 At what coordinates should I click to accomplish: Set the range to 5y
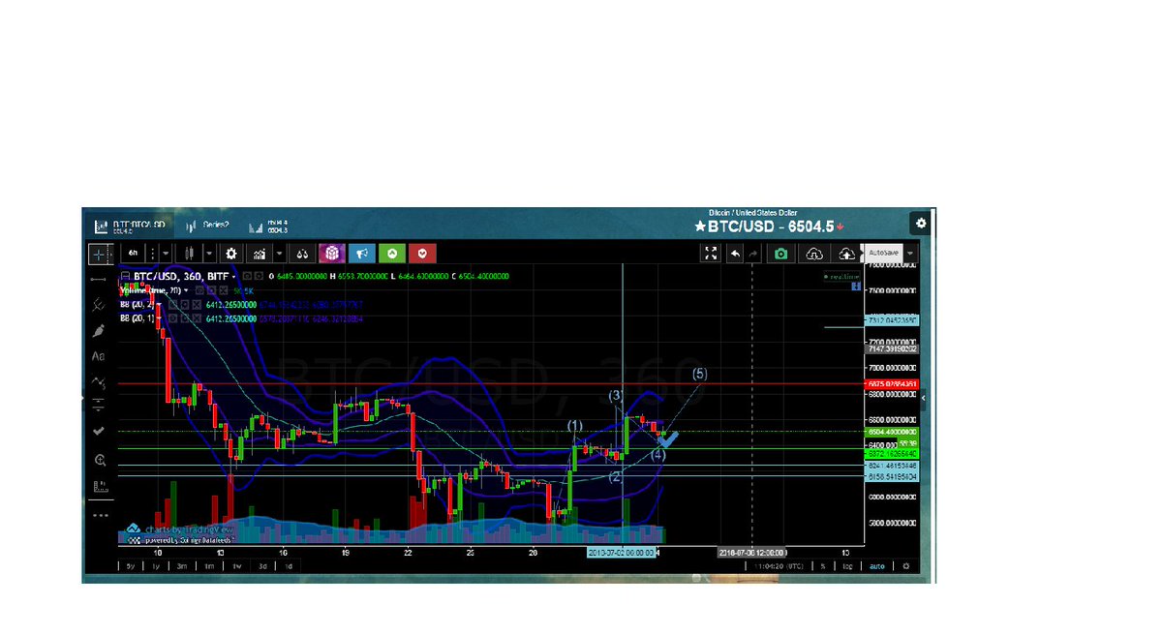[131, 566]
